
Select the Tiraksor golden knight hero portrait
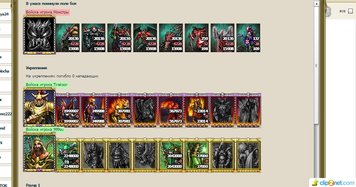(40, 108)
